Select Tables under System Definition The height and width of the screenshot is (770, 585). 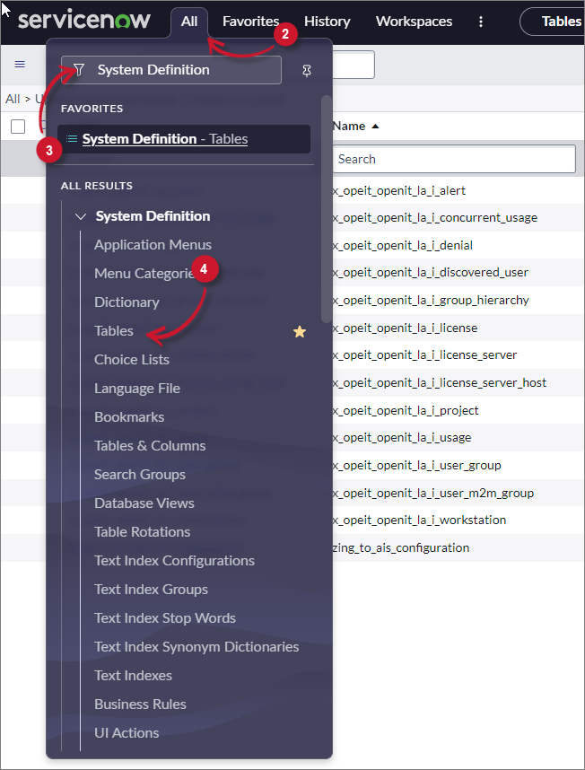click(114, 331)
